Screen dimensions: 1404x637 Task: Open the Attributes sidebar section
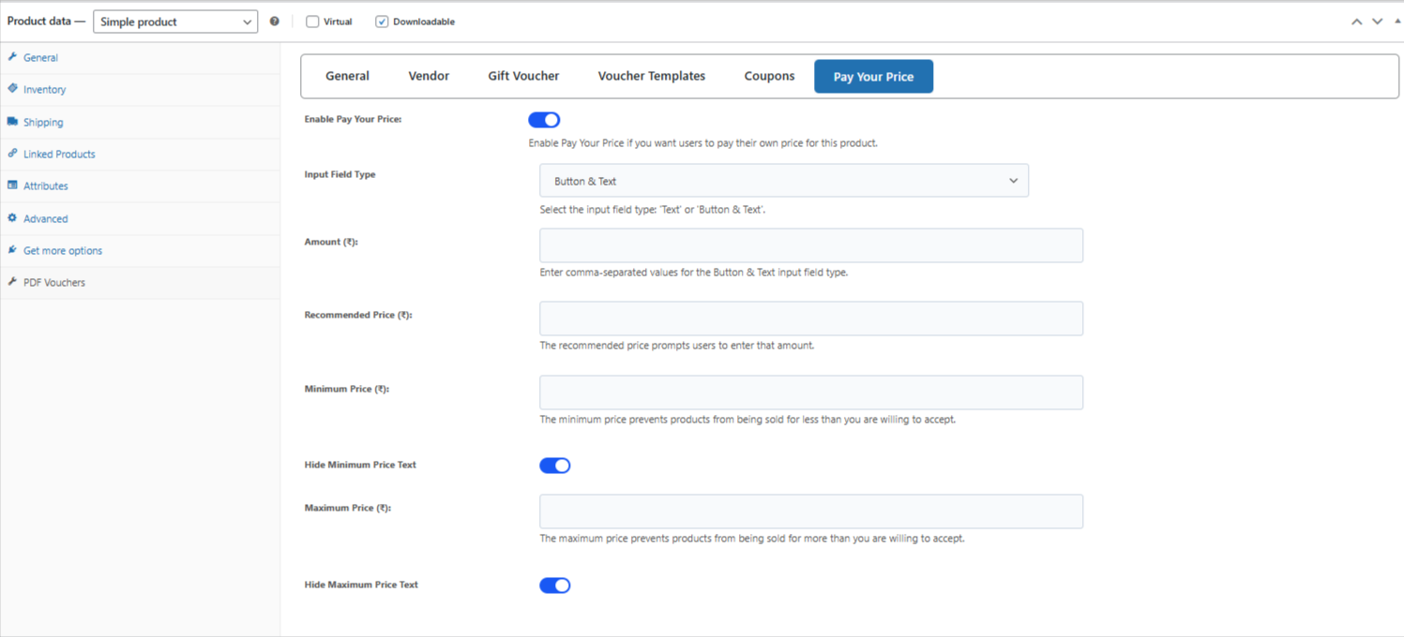tap(140, 186)
